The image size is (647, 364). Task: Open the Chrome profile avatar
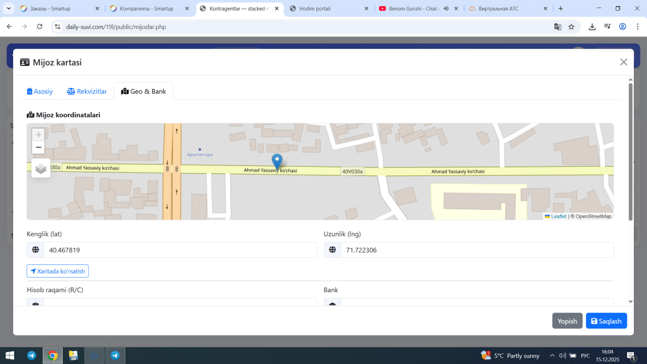coord(622,27)
